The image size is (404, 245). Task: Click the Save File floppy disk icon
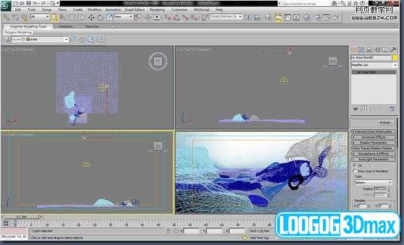tap(28, 3)
